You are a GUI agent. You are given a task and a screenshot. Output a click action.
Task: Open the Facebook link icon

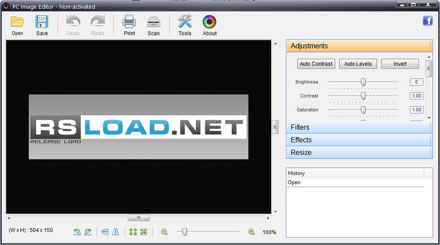tap(428, 21)
